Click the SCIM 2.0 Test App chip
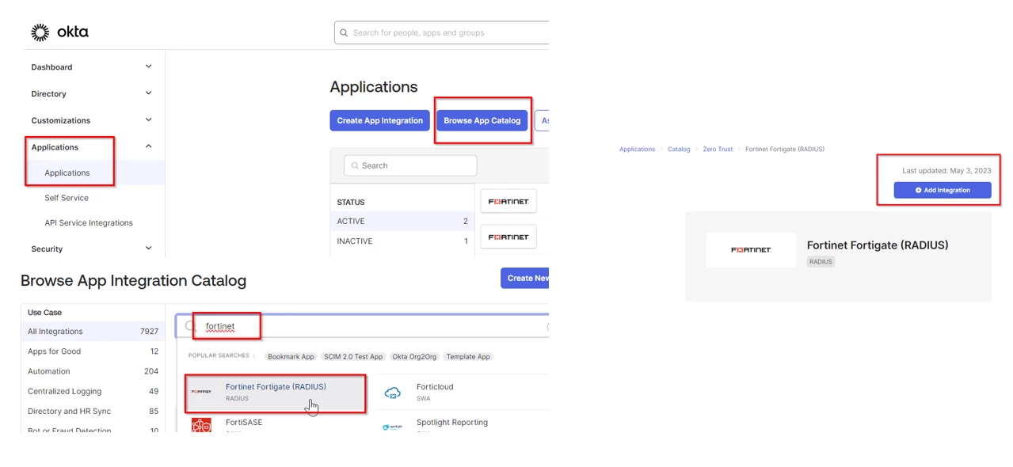The image size is (1013, 467). 353,356
